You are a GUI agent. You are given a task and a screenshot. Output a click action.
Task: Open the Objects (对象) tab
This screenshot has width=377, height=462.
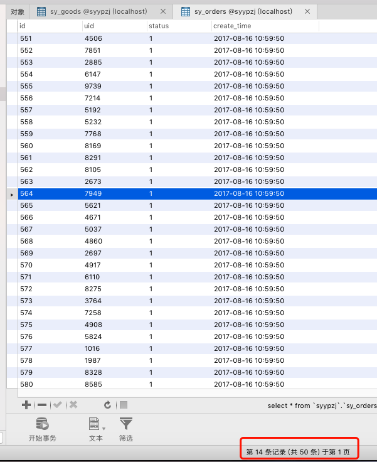(18, 11)
